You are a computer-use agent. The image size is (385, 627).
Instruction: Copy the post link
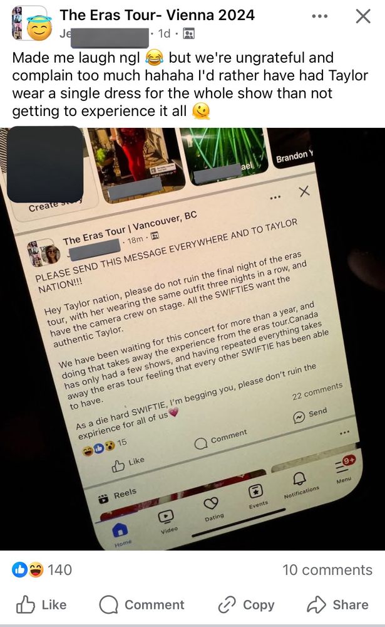(246, 604)
